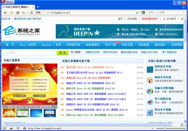Bookmark the page with star icon

[x=137, y=13]
